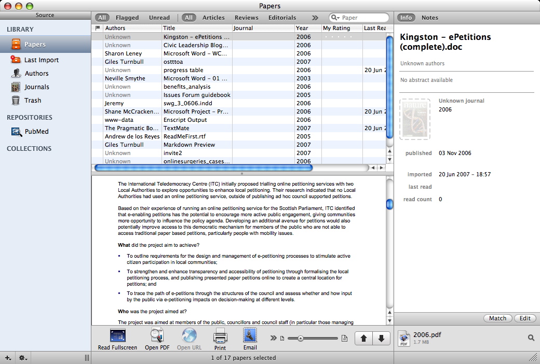540x364 pixels.
Task: Switch to the Info tab
Action: click(406, 18)
